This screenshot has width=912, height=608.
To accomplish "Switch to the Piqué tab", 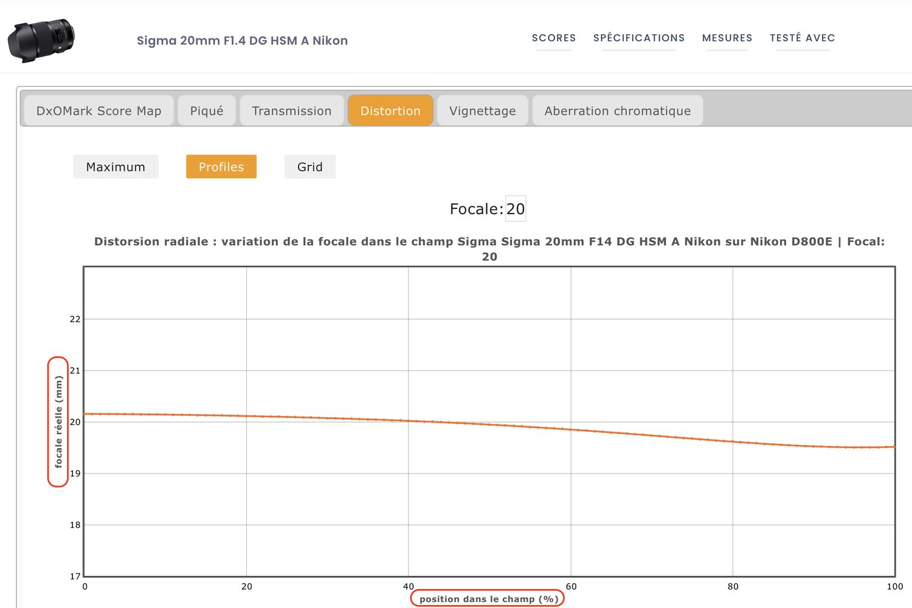I will [207, 111].
